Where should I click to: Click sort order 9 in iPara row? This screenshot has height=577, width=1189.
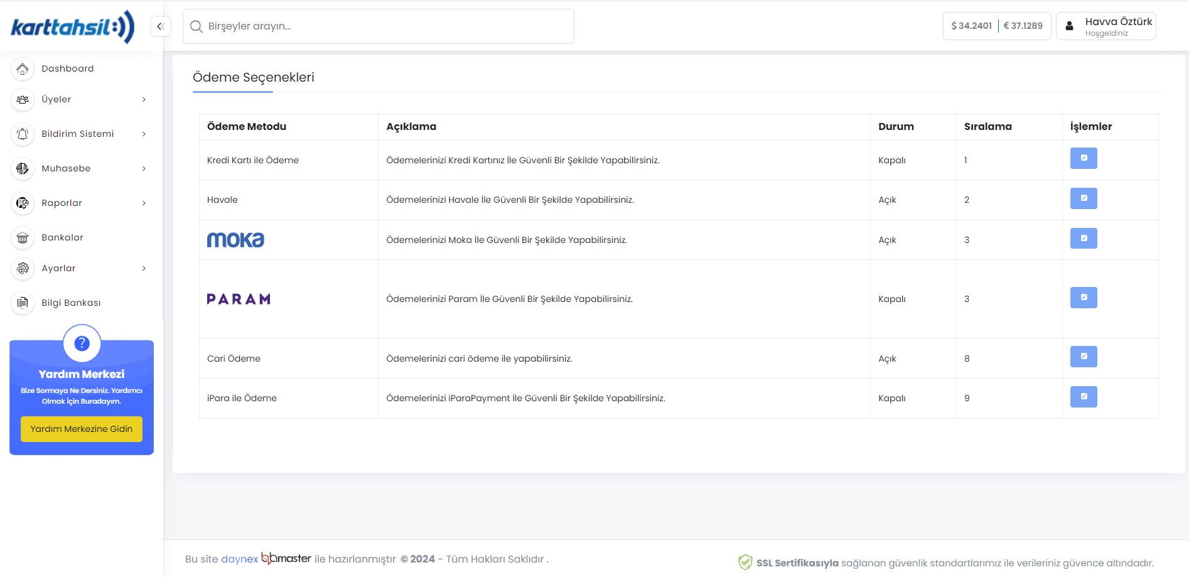[967, 398]
